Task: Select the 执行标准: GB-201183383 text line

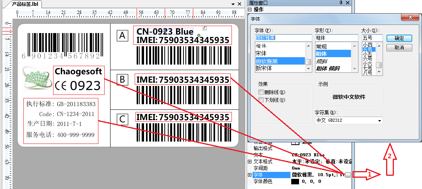Action: pyautogui.click(x=61, y=104)
